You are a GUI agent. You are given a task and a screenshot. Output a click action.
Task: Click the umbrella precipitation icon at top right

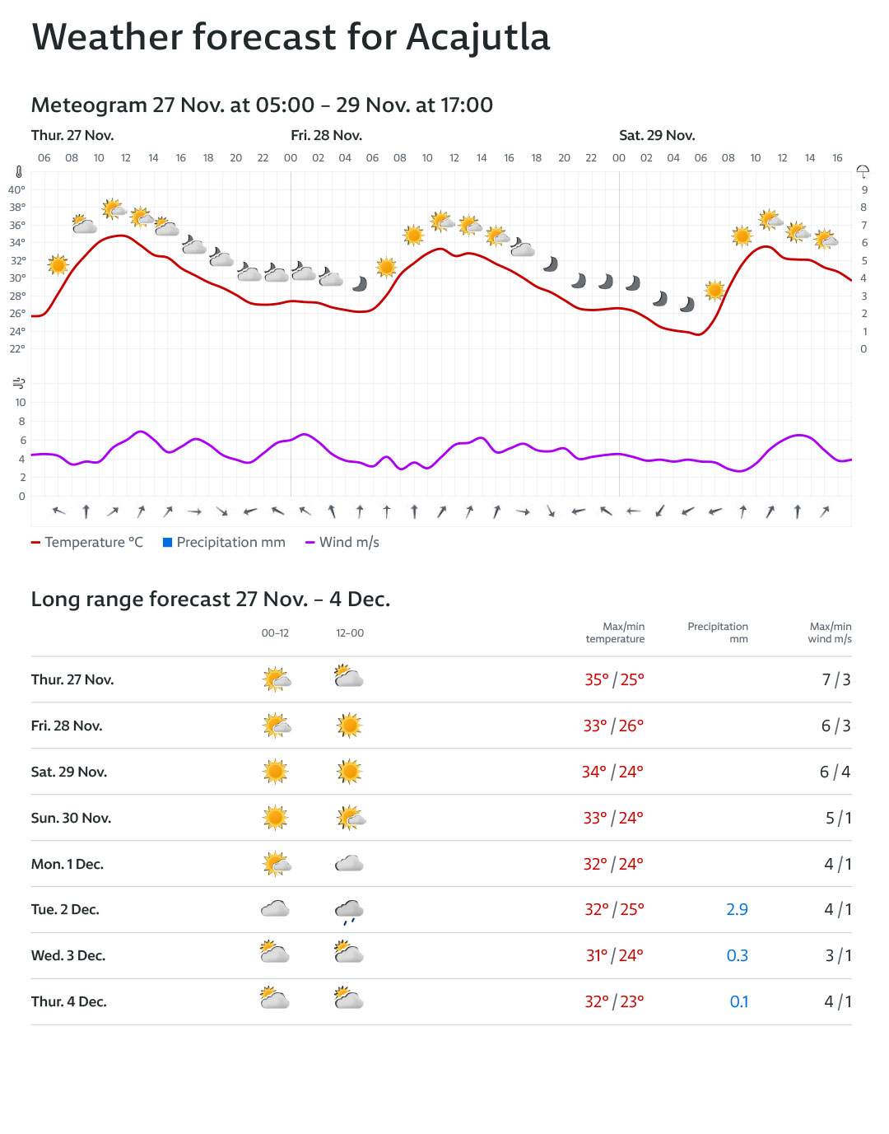point(863,171)
